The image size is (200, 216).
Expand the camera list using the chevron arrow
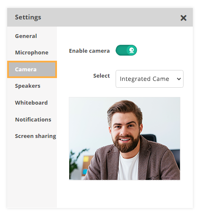click(x=179, y=79)
